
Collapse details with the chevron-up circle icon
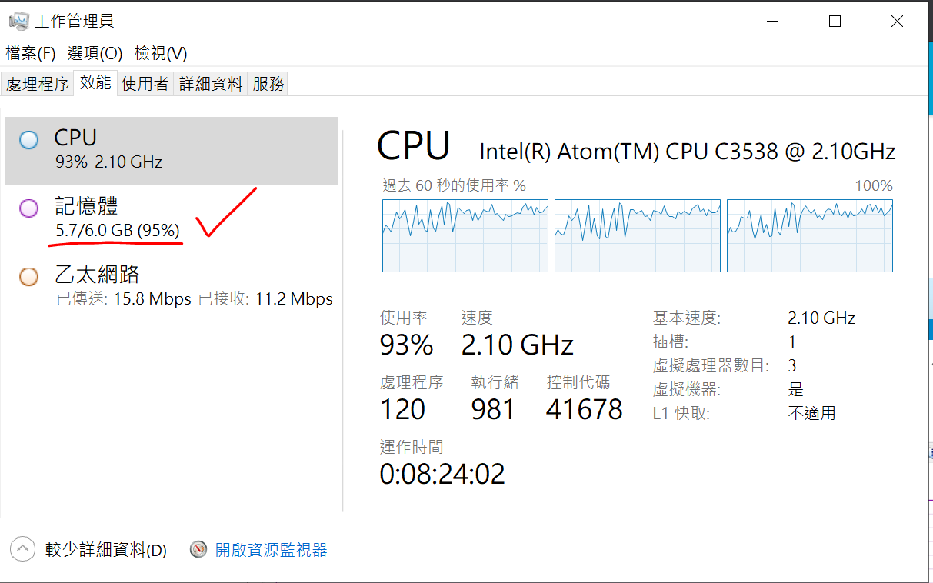(23, 549)
